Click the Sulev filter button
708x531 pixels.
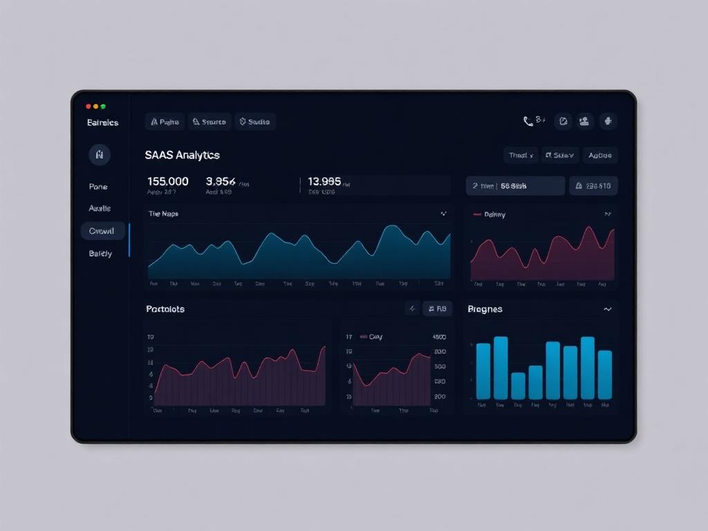pos(560,156)
